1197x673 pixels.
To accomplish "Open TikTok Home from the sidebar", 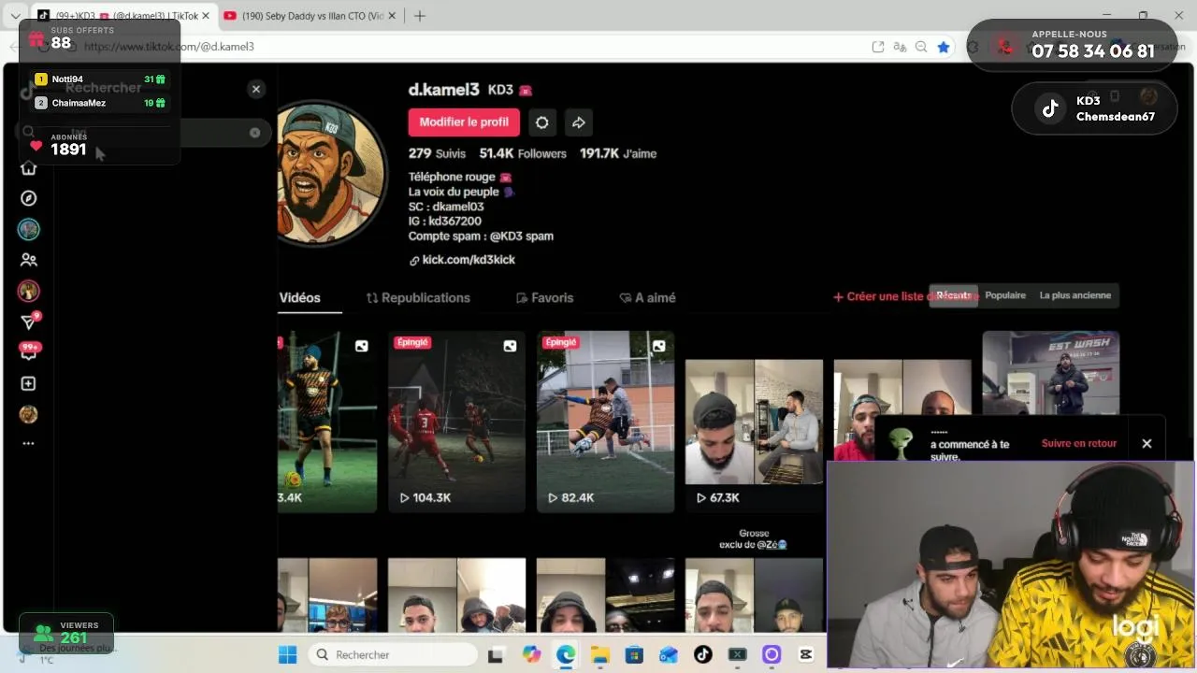I will (x=29, y=168).
